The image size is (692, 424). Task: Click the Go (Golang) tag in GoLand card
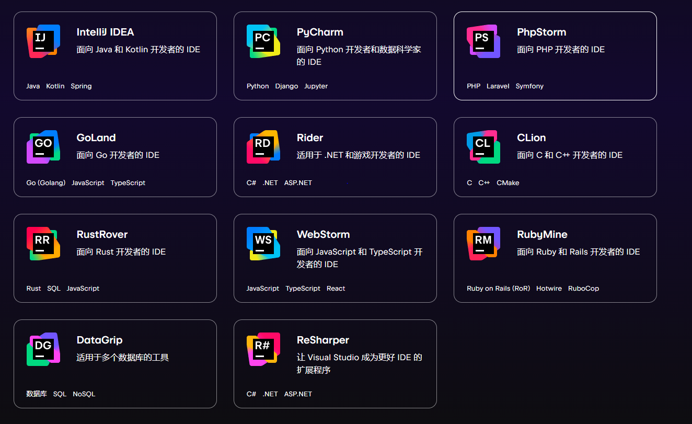coord(46,183)
